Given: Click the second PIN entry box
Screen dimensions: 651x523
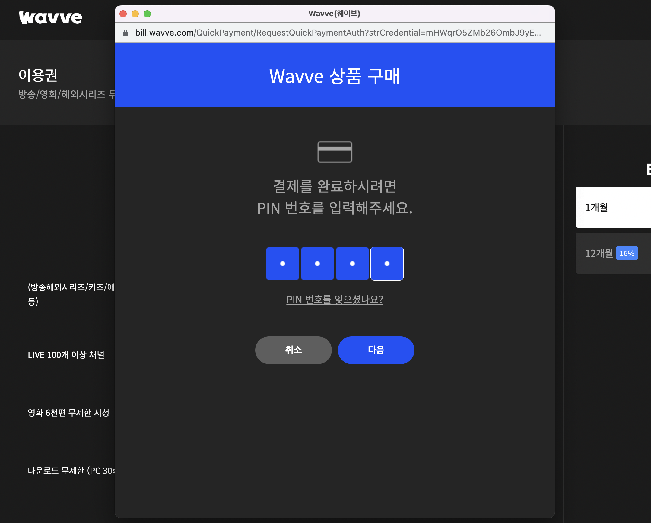Looking at the screenshot, I should point(317,263).
